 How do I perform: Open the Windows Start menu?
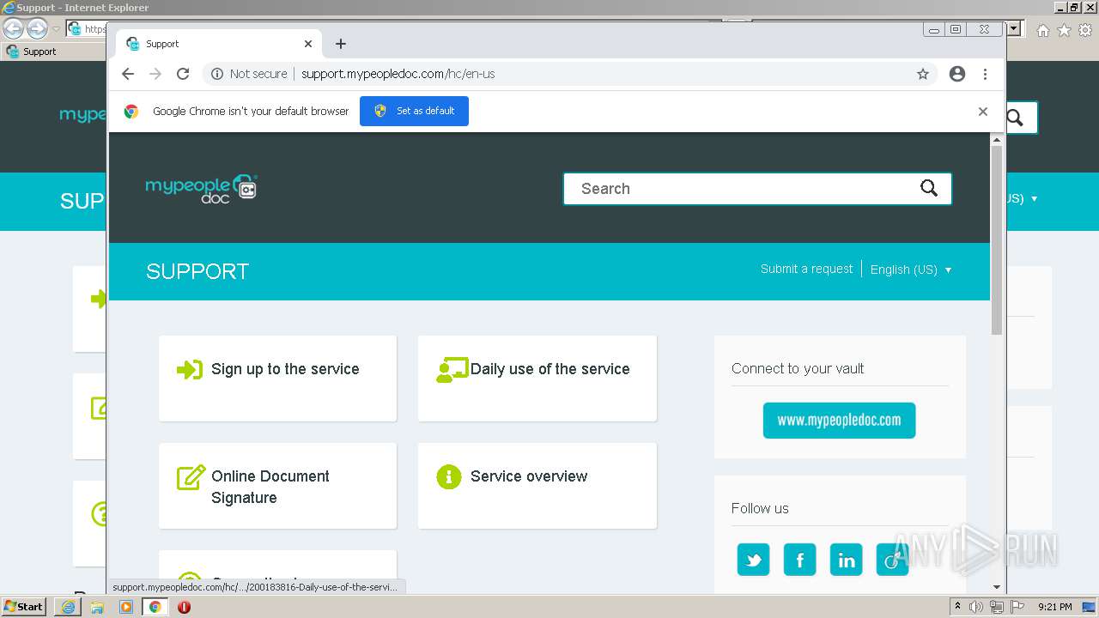click(x=23, y=606)
